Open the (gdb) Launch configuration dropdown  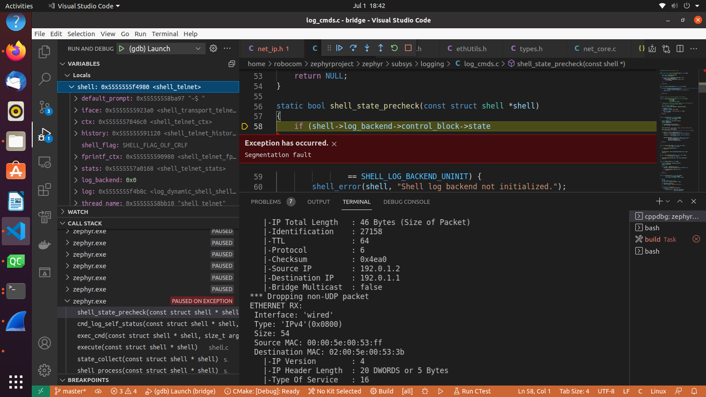click(x=198, y=49)
